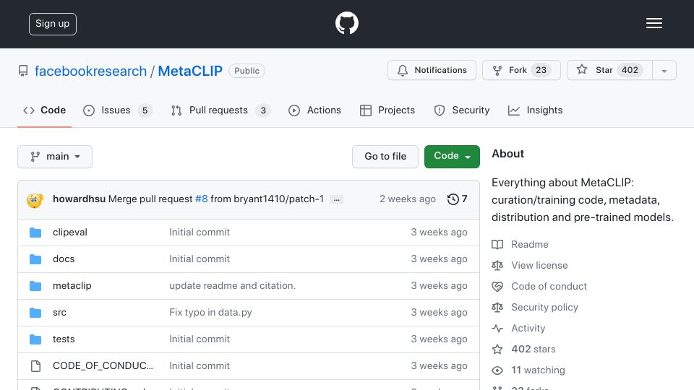
Task: Open View license link
Action: pyautogui.click(x=539, y=265)
